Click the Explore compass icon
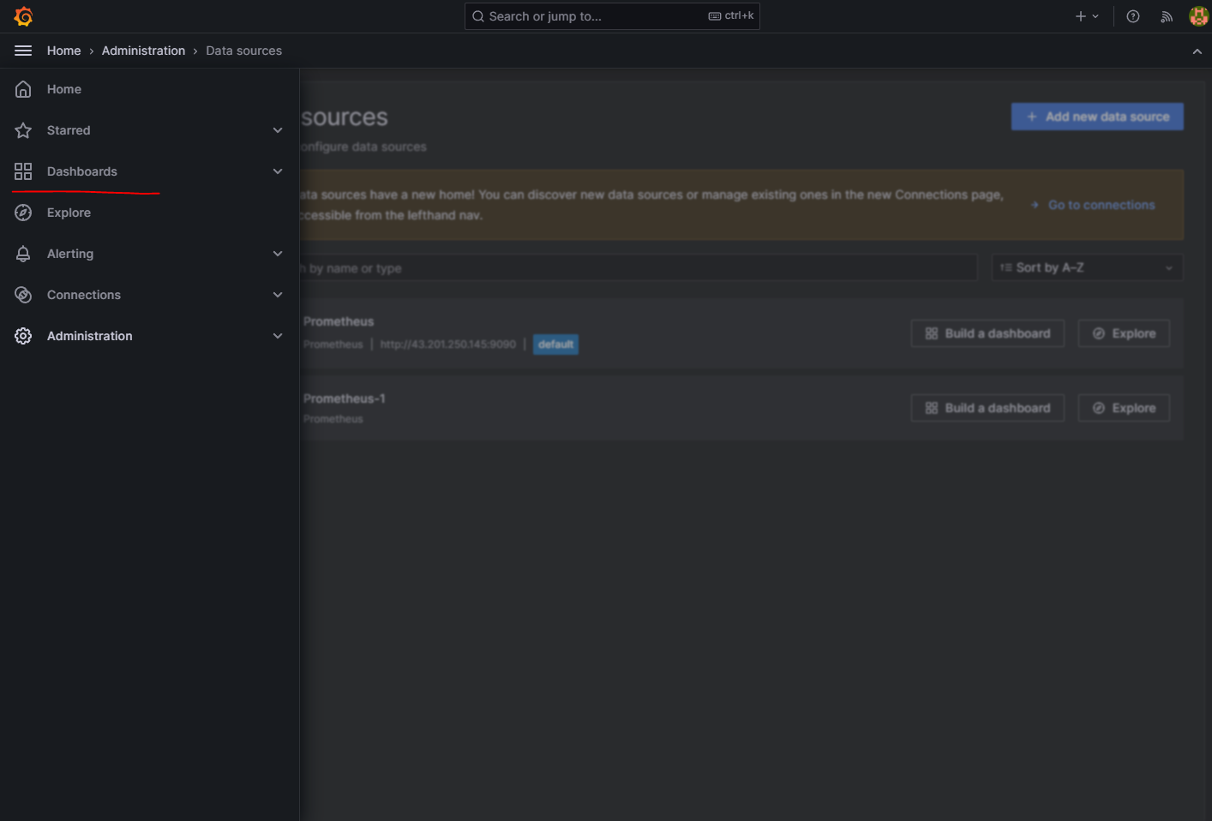 click(x=23, y=213)
